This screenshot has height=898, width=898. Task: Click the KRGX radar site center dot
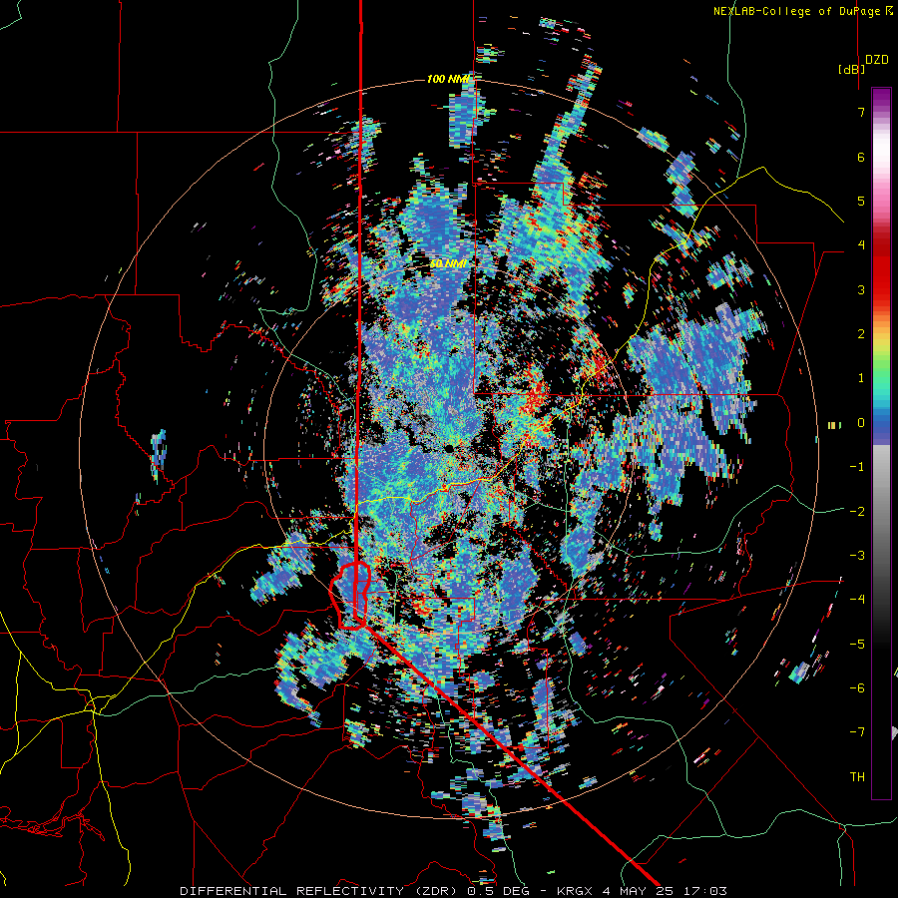tap(450, 448)
